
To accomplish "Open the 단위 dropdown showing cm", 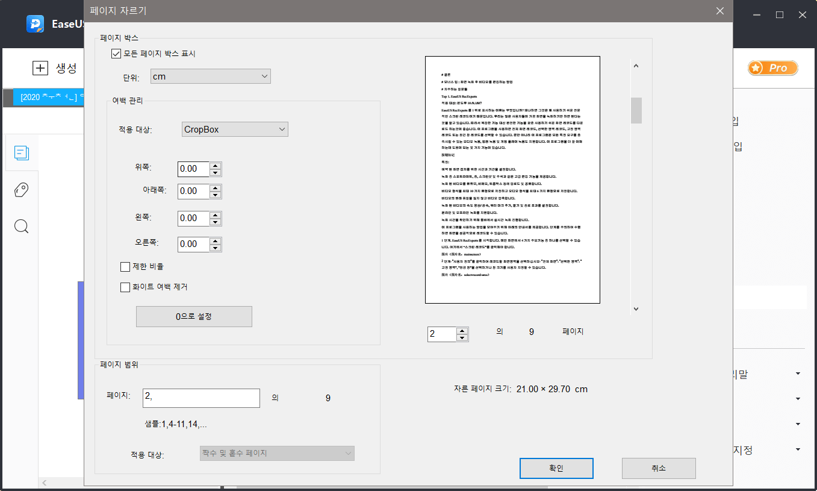I will pos(211,76).
